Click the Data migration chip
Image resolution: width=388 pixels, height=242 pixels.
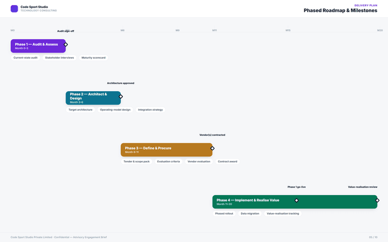point(250,214)
